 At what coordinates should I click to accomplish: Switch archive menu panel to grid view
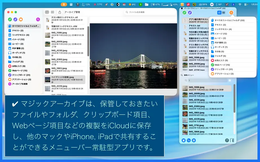(224, 13)
